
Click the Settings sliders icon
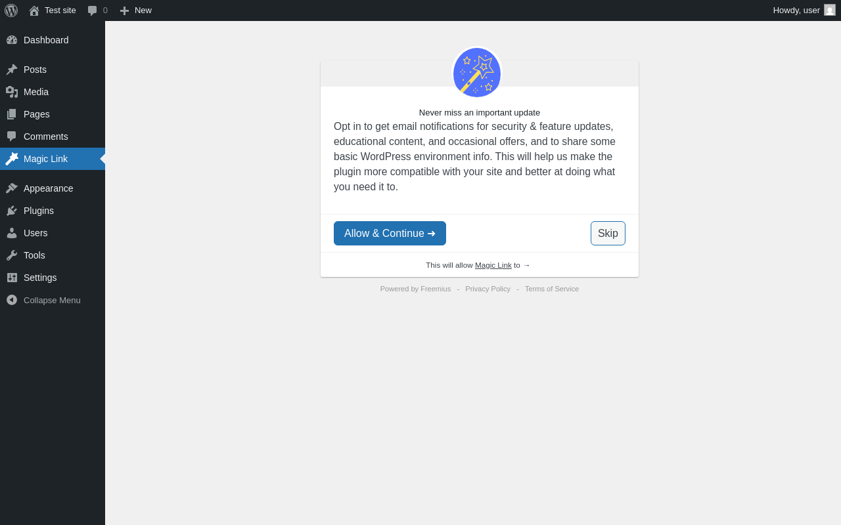pyautogui.click(x=12, y=278)
